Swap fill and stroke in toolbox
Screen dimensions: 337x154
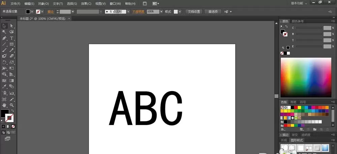pos(12,111)
